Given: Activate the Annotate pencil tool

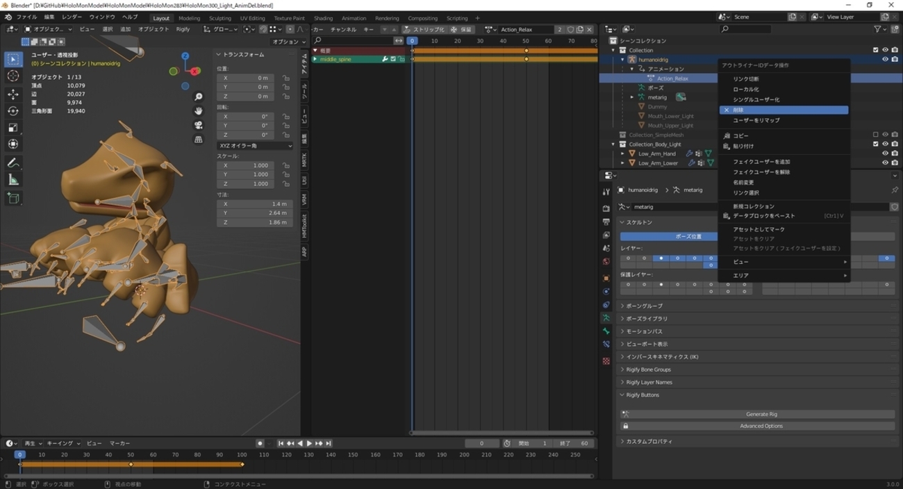Looking at the screenshot, I should coord(13,163).
